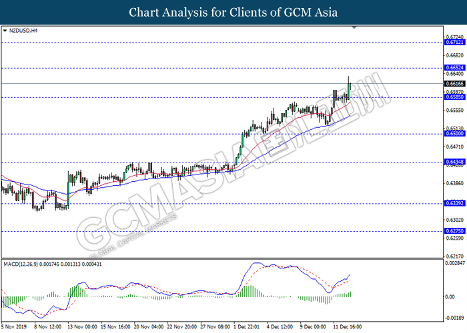Click the chart shift triangle marker
This screenshot has height=333, width=467.
tap(354, 27)
